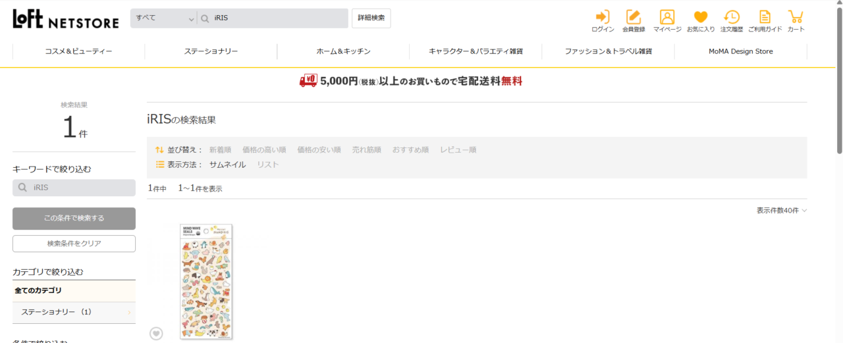Click the iRISの検索結果 heading

coord(182,119)
